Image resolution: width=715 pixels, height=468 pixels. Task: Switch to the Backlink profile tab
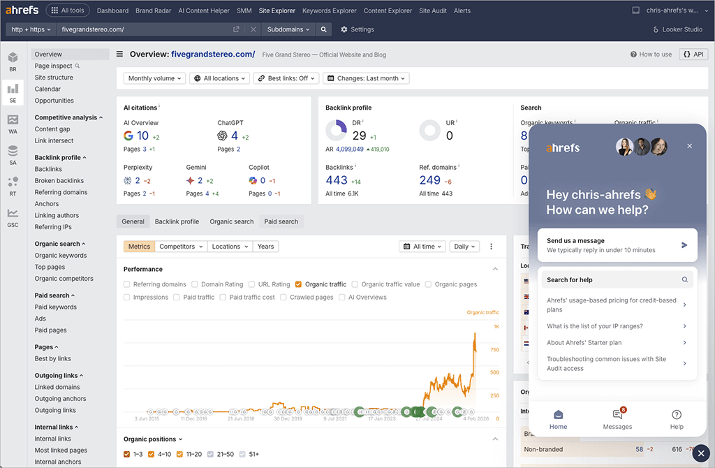point(177,221)
